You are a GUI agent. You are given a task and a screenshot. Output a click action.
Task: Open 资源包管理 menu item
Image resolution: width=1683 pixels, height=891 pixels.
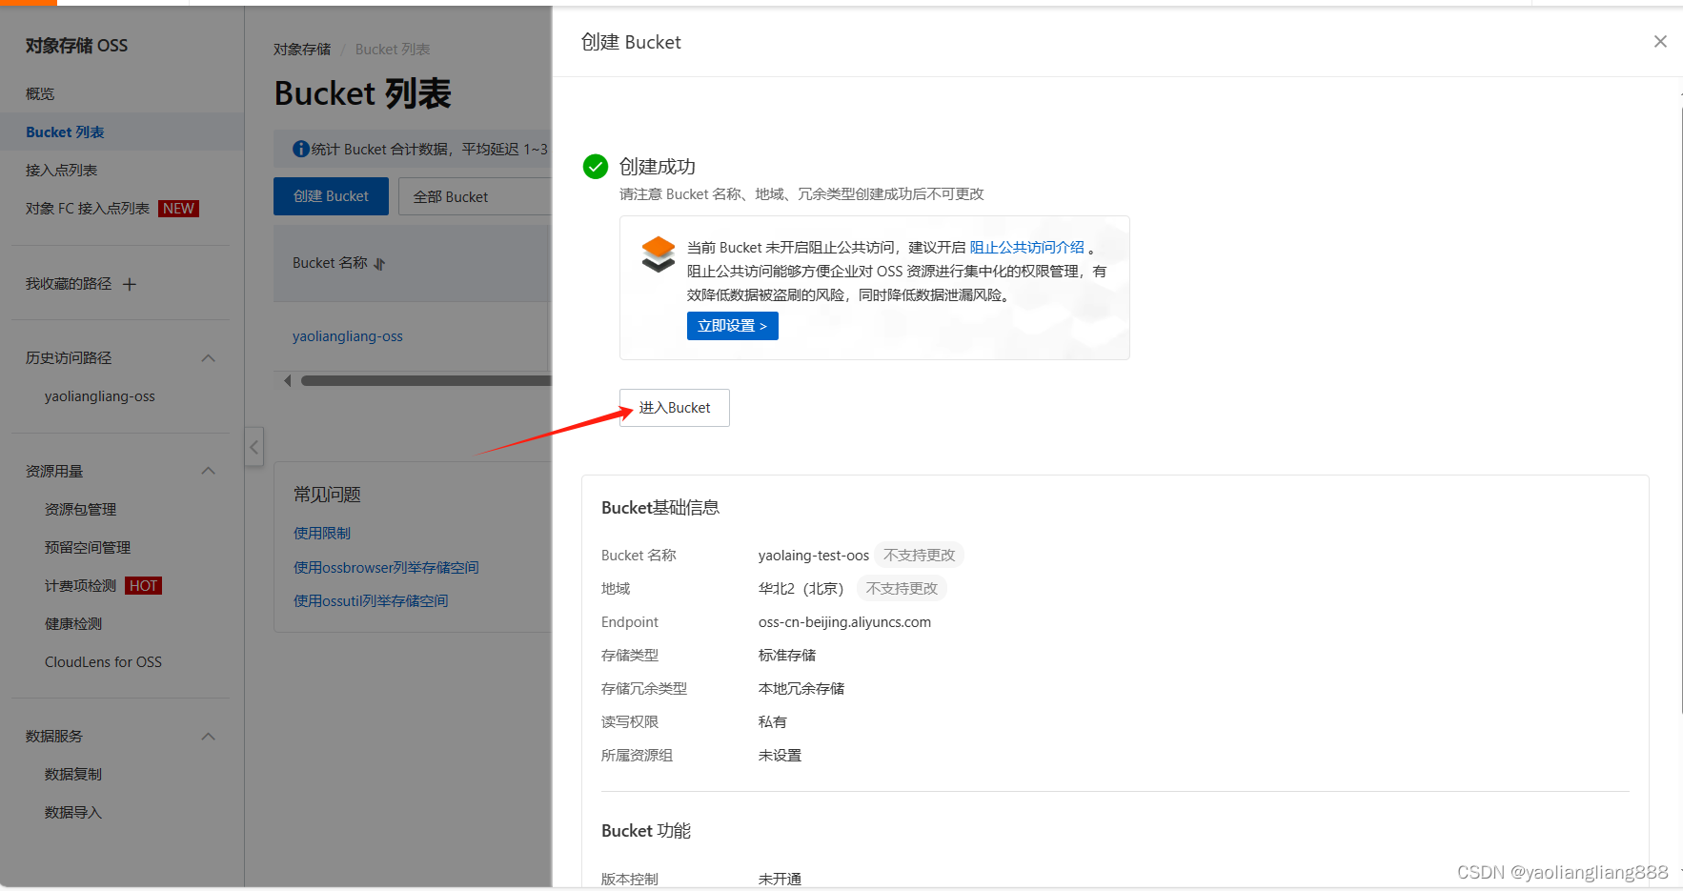[80, 510]
